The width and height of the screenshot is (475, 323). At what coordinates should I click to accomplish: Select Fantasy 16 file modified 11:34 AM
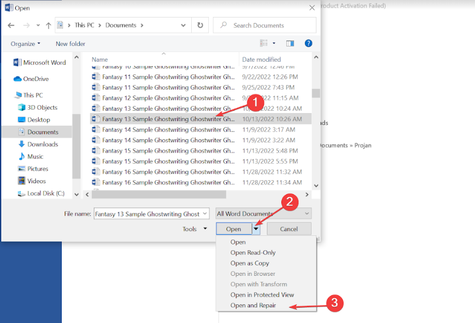[200, 183]
